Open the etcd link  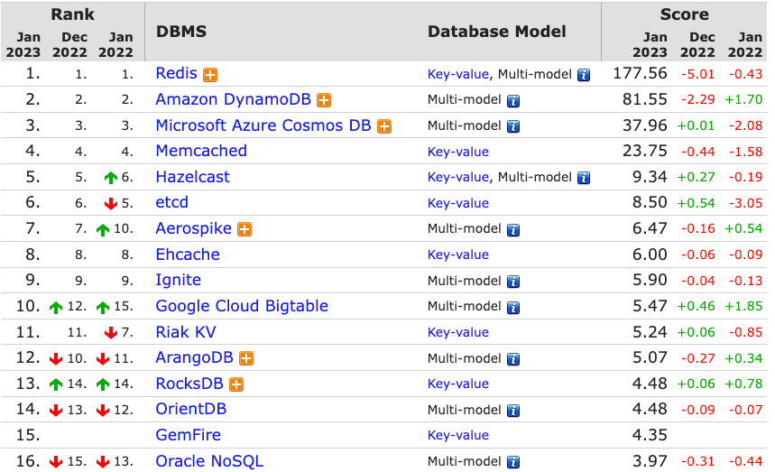(172, 202)
